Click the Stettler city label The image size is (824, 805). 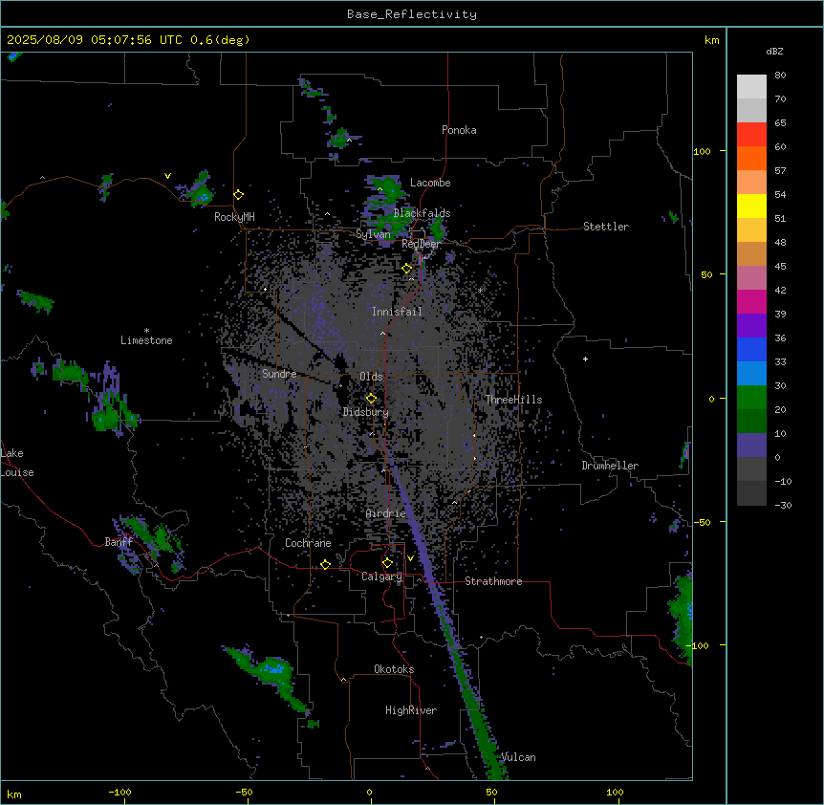point(606,227)
